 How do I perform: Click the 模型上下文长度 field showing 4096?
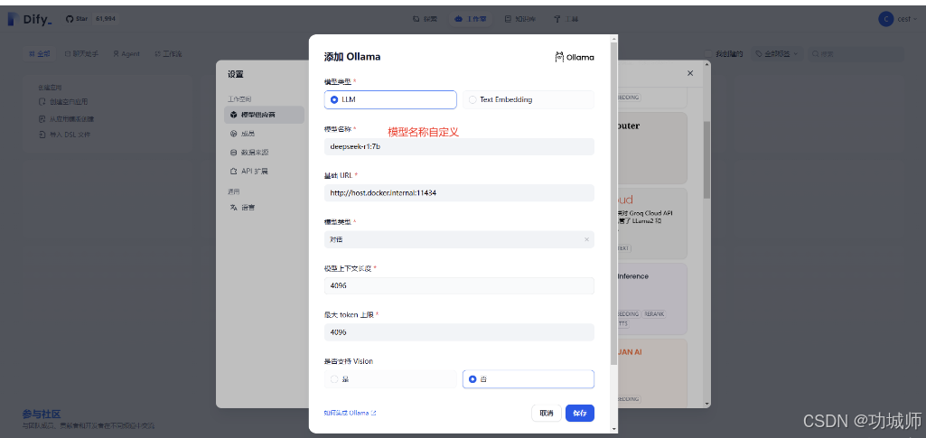click(459, 285)
